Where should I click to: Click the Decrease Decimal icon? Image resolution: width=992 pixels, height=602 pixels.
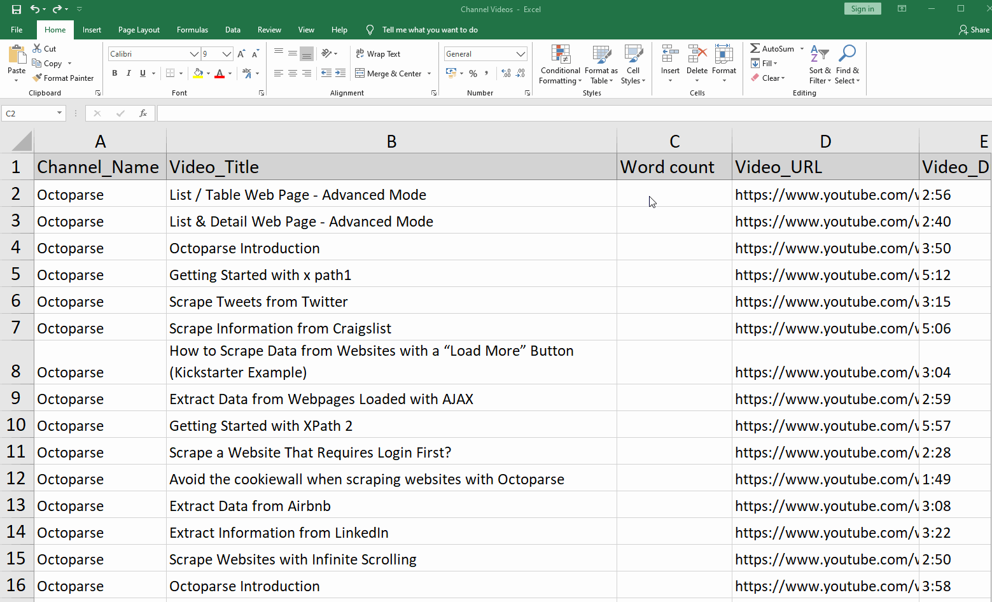coord(520,73)
